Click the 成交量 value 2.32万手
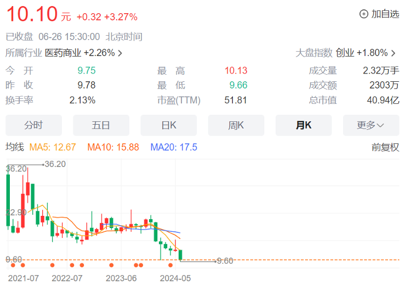411x284 pixels. click(x=381, y=70)
